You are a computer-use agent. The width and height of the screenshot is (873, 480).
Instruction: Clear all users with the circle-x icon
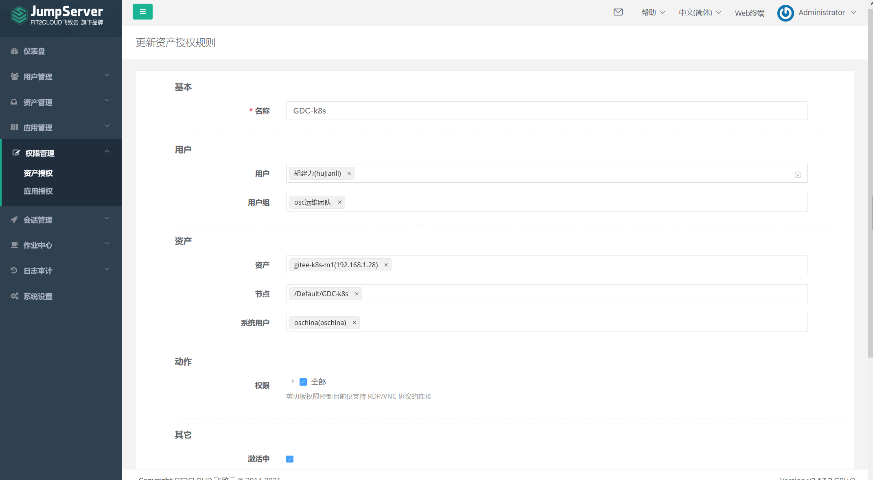tap(798, 175)
